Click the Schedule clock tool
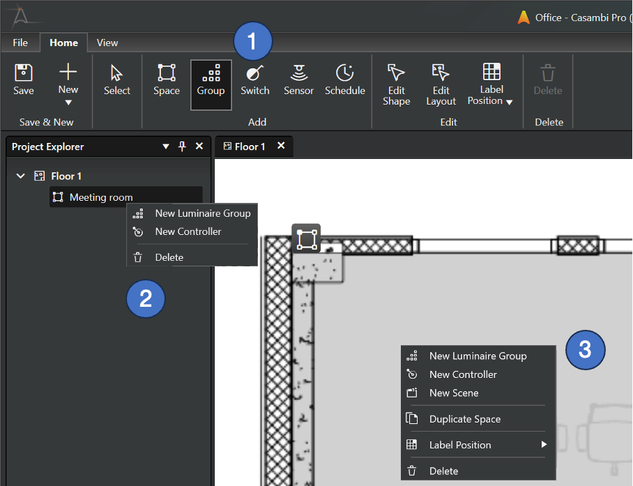 345,79
